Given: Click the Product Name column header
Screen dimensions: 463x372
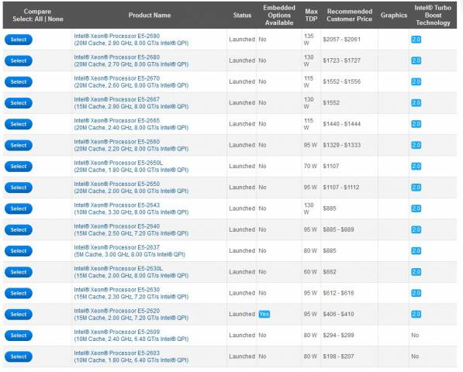Looking at the screenshot, I should (x=150, y=15).
